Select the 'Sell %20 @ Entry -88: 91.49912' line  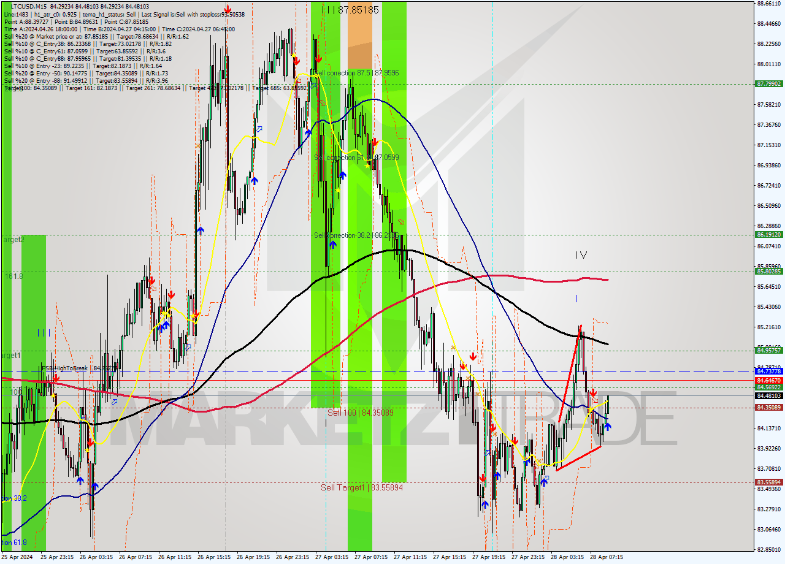click(x=86, y=80)
